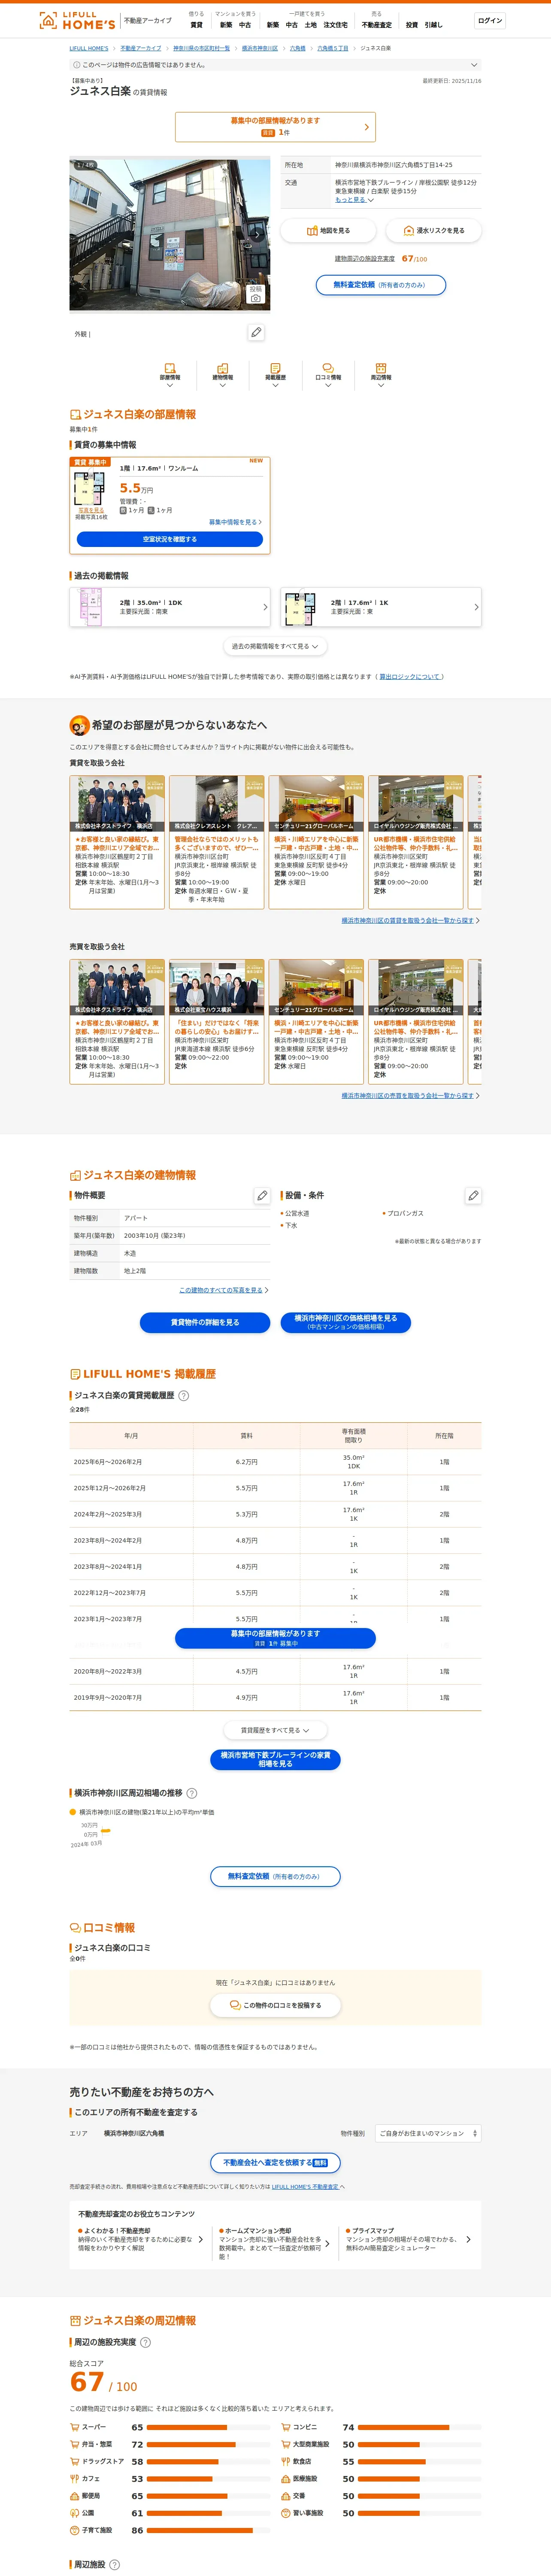Screen dimensions: 551x2576
Task: Open 不動産アーカイブ breadcrumb link
Action: (x=141, y=48)
